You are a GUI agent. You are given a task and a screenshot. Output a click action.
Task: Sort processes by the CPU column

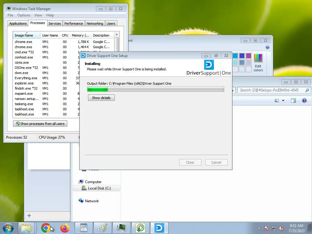click(65, 35)
